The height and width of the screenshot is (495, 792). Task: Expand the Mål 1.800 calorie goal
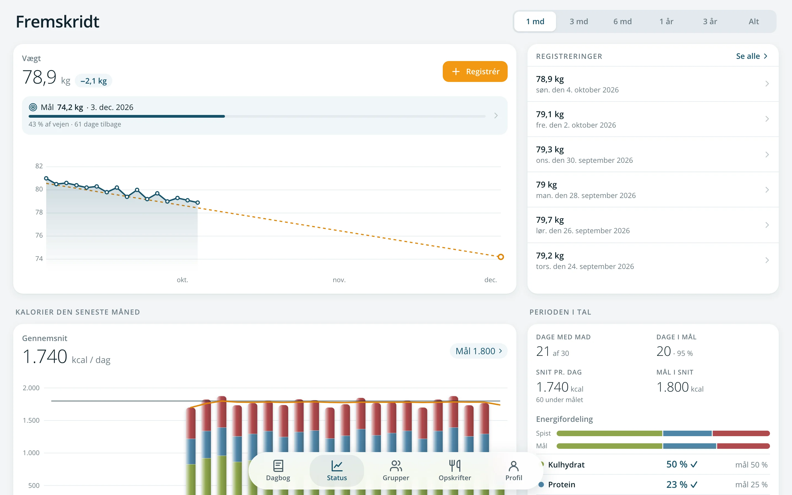(x=479, y=351)
